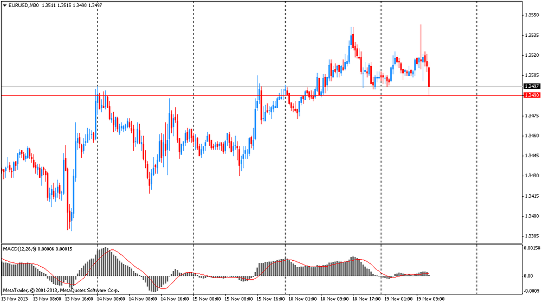Screen dimensions: 542x303
Task: Click the grey 1.3497 current price tag
Action: [x=530, y=86]
